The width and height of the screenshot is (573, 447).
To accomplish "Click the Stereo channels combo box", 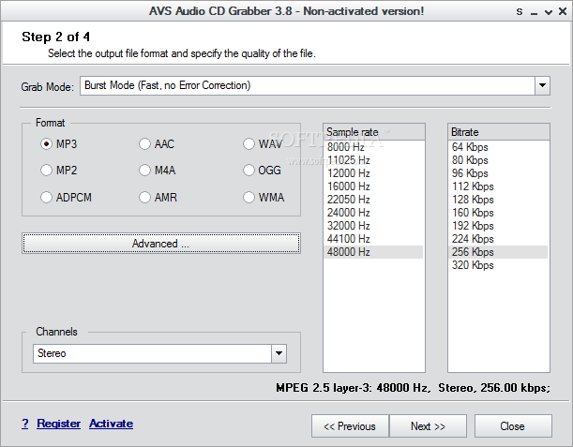I will pyautogui.click(x=159, y=353).
